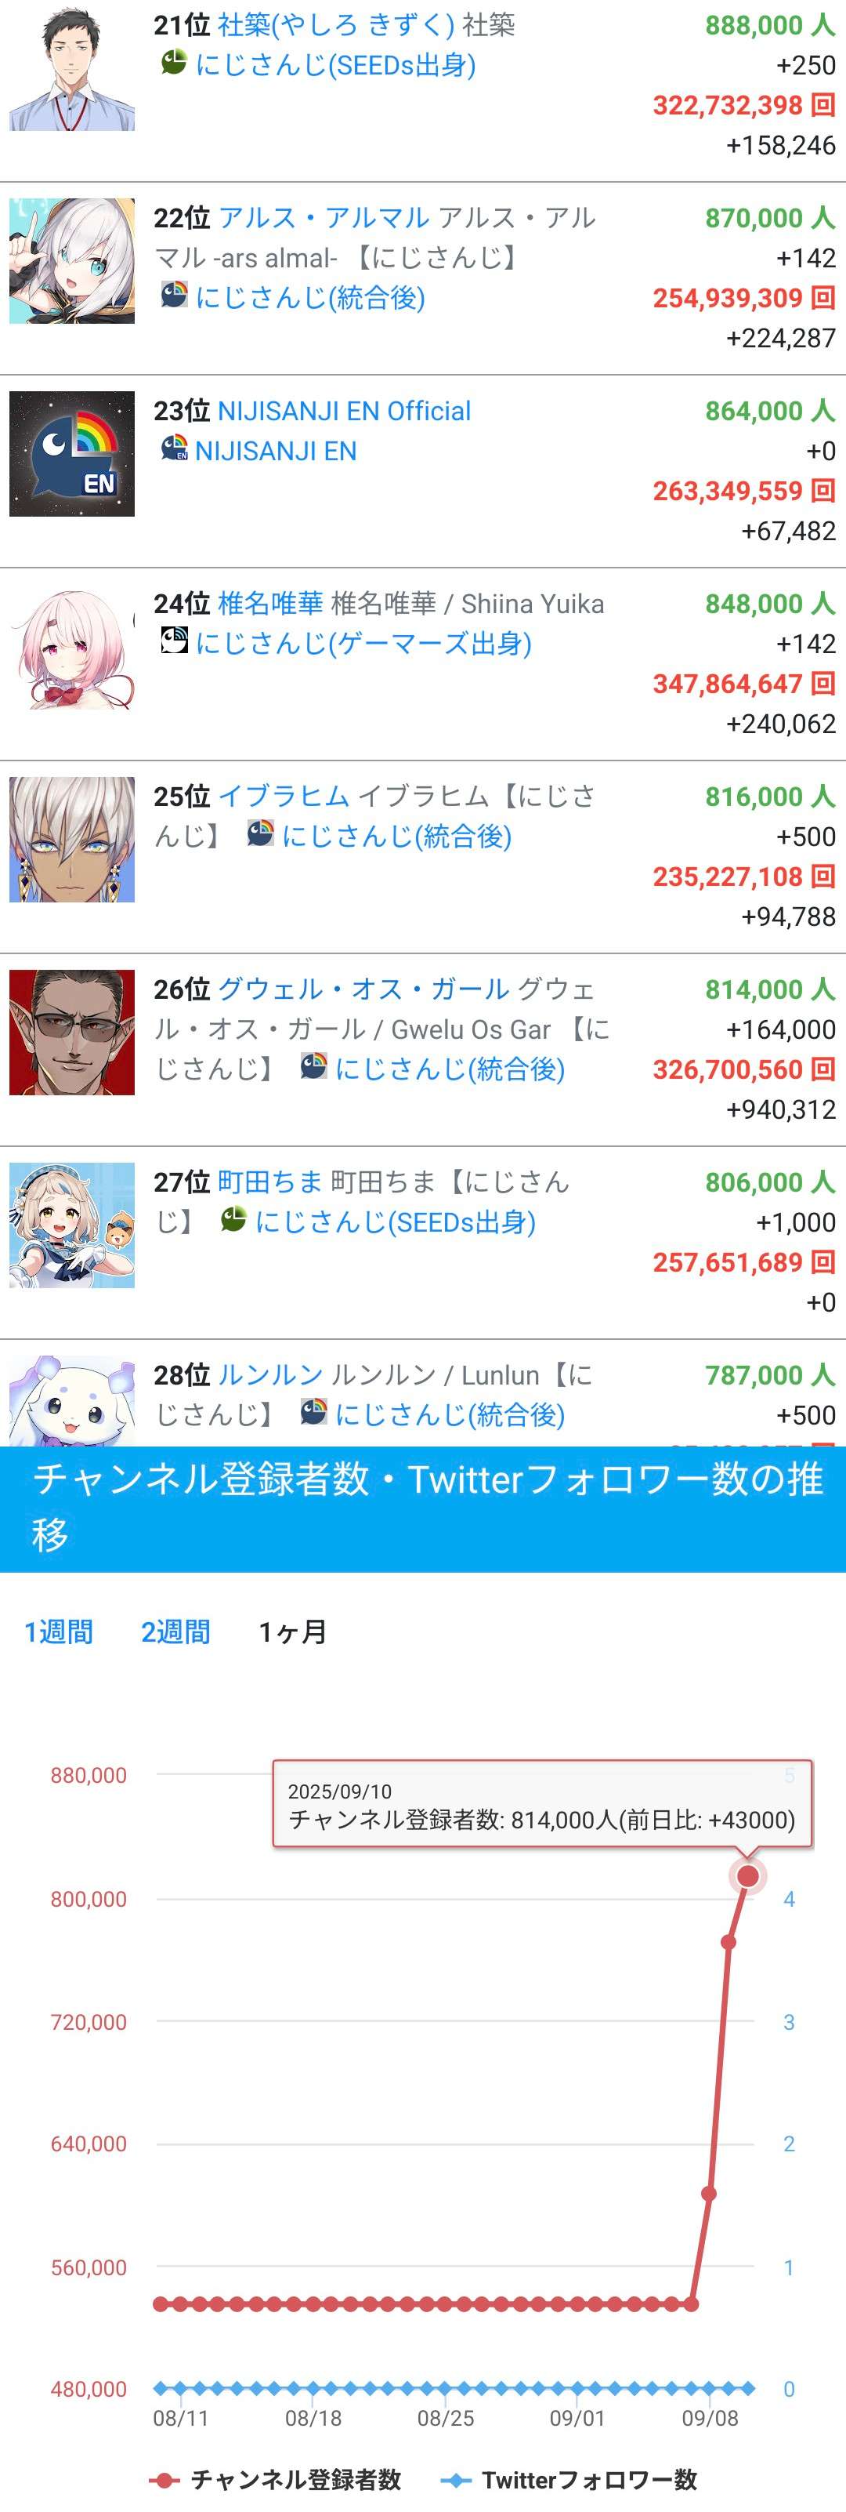Screen dimensions: 846x2512
Task: Switch chart range to 1週間
Action: tap(59, 1632)
